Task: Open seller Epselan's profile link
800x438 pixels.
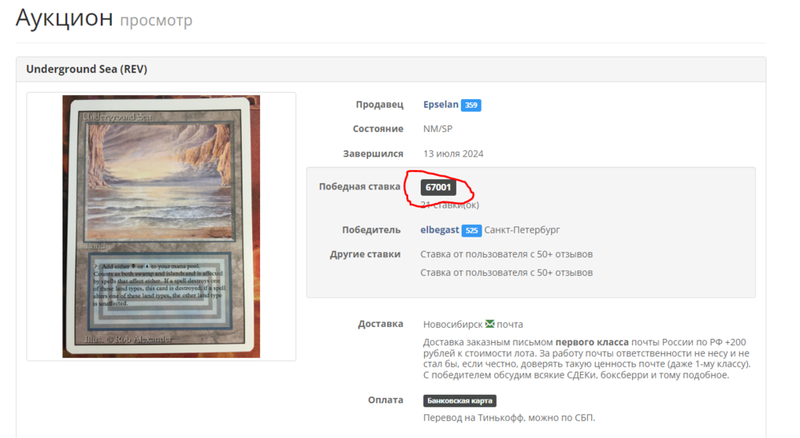Action: [x=440, y=105]
